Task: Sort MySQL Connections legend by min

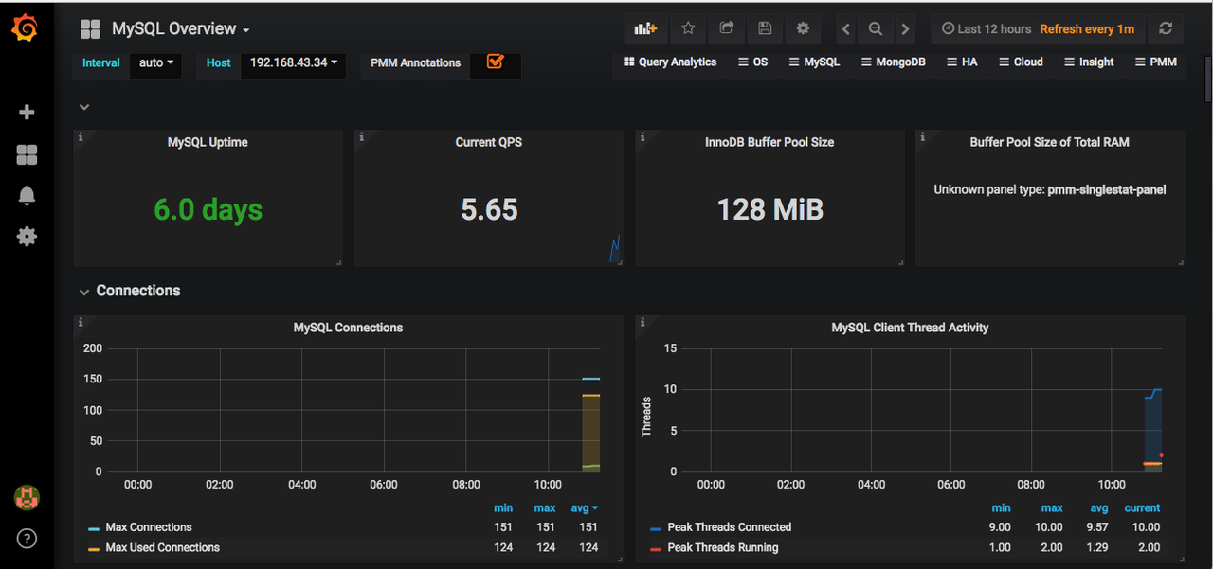Action: pos(503,508)
